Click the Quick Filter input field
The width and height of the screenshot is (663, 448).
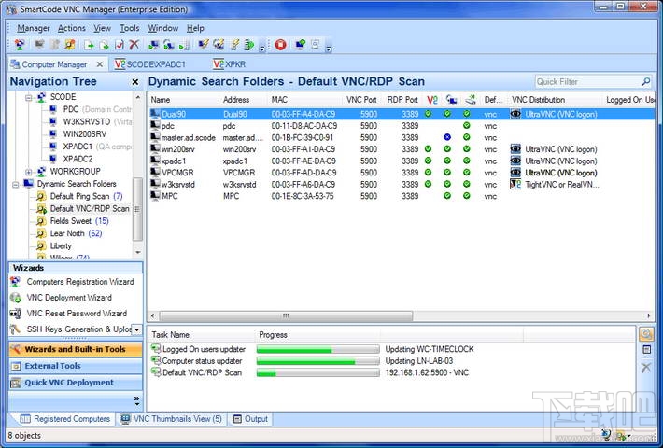coord(587,81)
